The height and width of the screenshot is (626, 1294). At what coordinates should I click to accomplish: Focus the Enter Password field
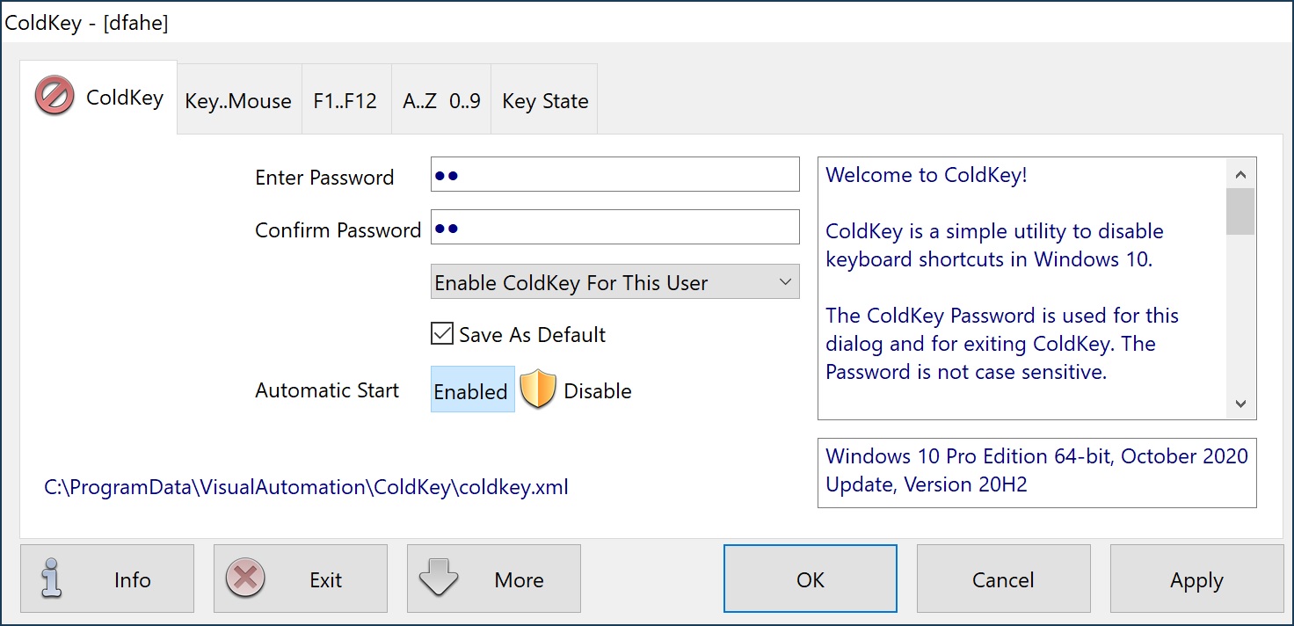(614, 175)
